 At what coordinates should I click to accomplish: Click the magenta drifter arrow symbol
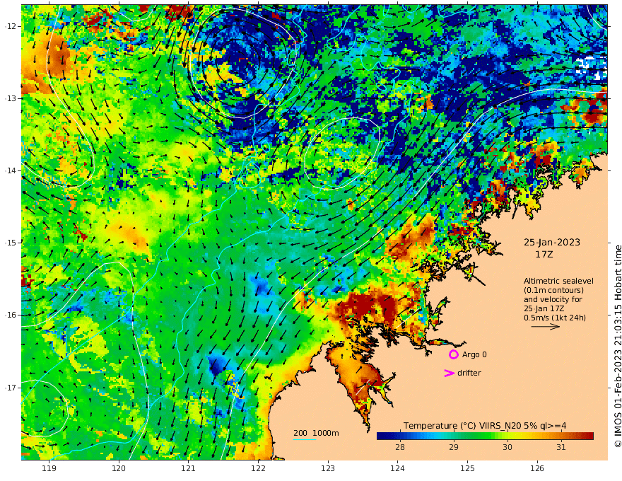(x=449, y=373)
